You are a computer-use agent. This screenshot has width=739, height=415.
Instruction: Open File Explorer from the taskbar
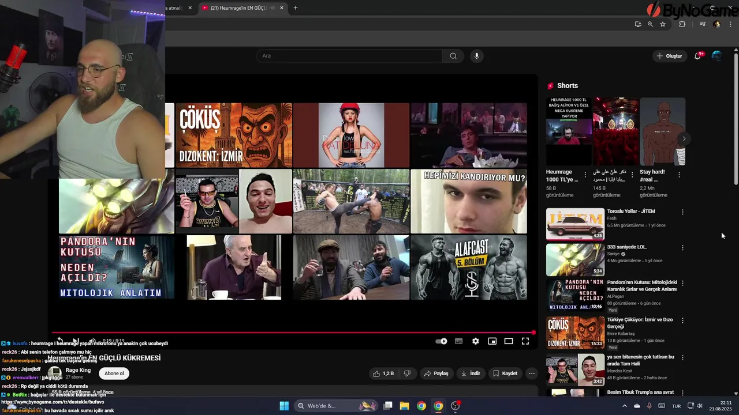click(404, 406)
